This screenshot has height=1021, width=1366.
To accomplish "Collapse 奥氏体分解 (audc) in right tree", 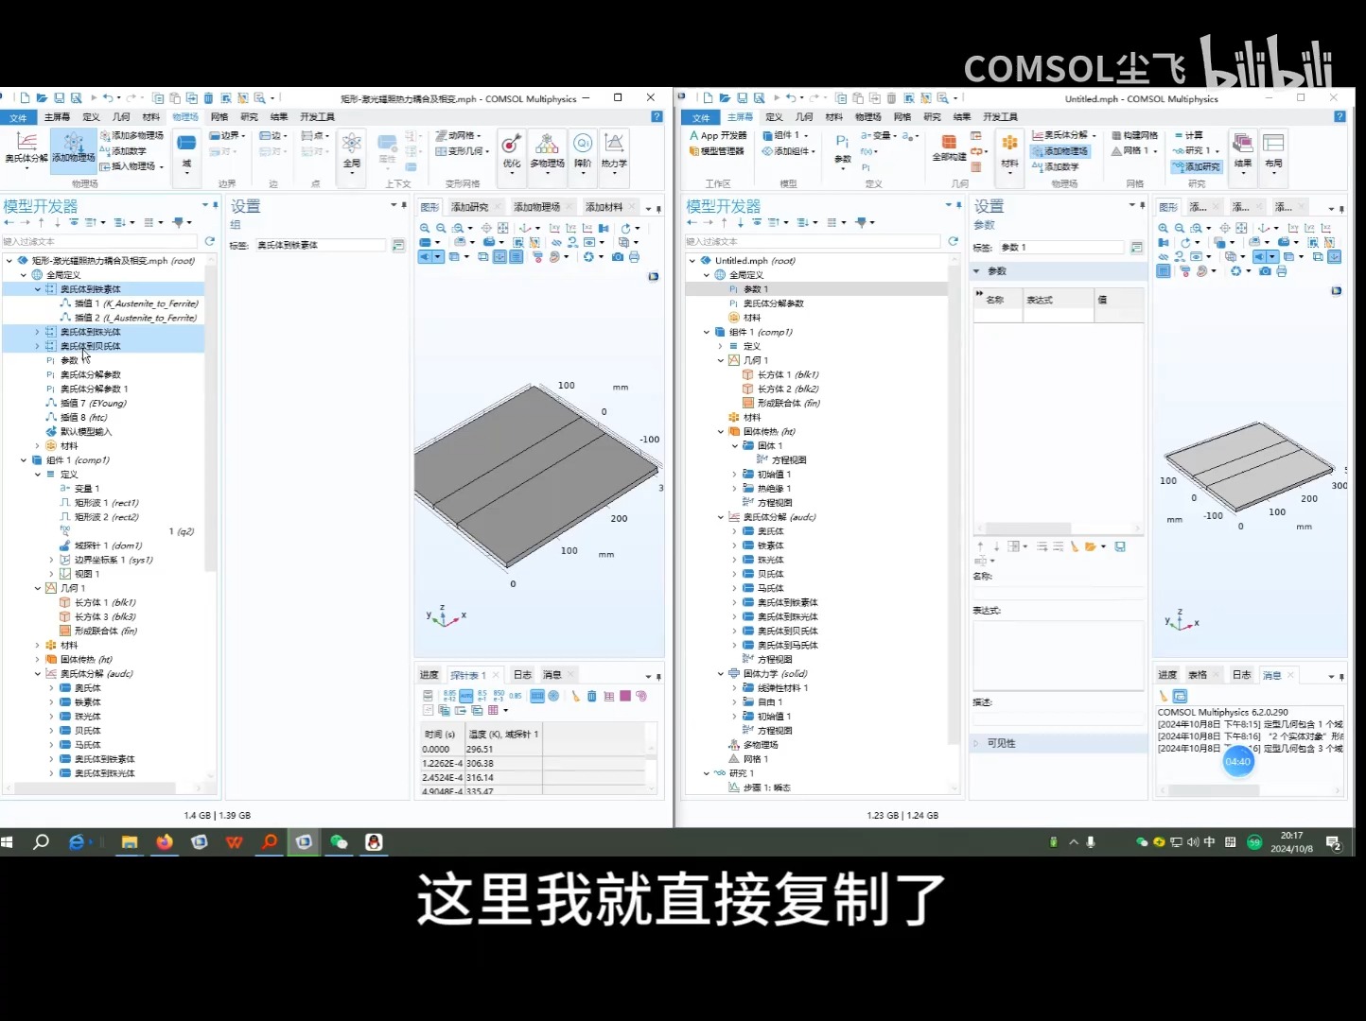I will pyautogui.click(x=721, y=517).
